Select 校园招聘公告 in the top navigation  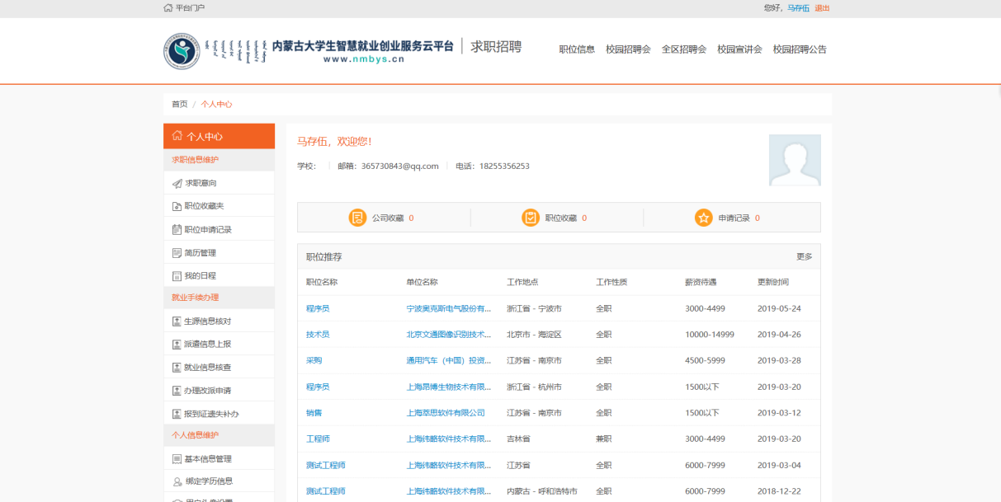click(800, 49)
